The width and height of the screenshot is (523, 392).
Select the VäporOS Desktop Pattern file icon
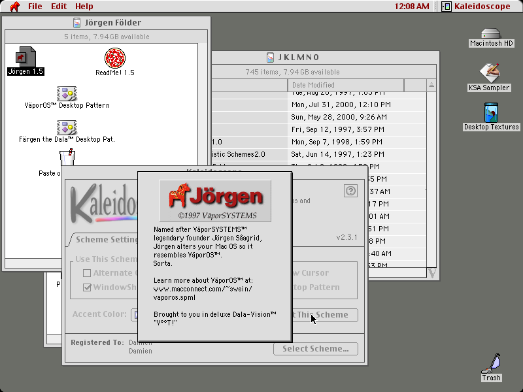pos(67,93)
